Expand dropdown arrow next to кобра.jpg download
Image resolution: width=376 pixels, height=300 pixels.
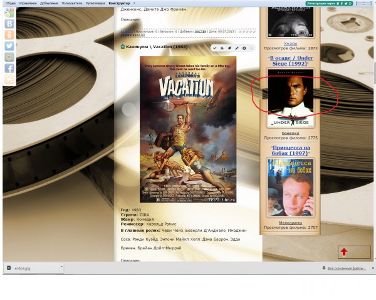click(x=61, y=266)
